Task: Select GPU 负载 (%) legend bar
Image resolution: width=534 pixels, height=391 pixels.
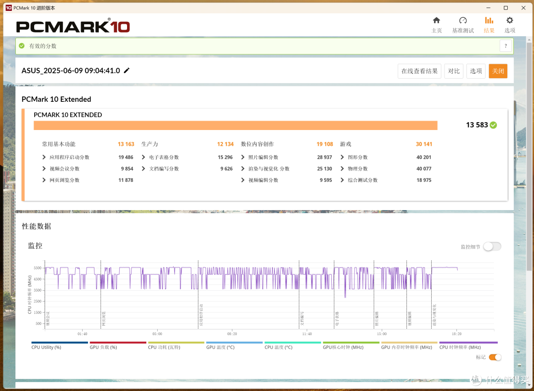Action: coord(118,343)
